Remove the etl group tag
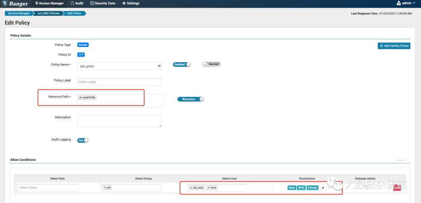421x203 pixels. point(105,188)
